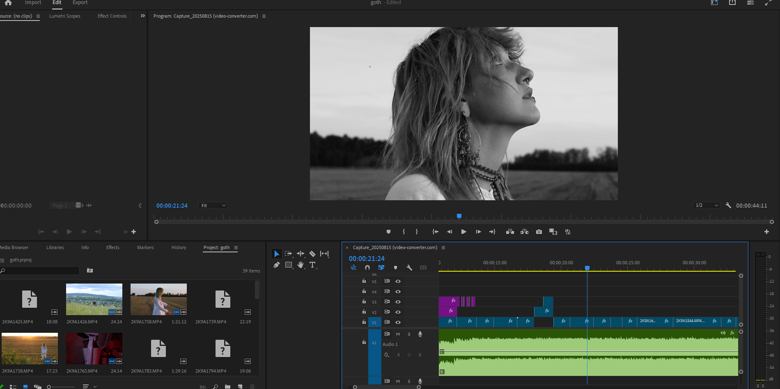780x389 pixels.
Task: Select the Pen tool
Action: point(276,265)
